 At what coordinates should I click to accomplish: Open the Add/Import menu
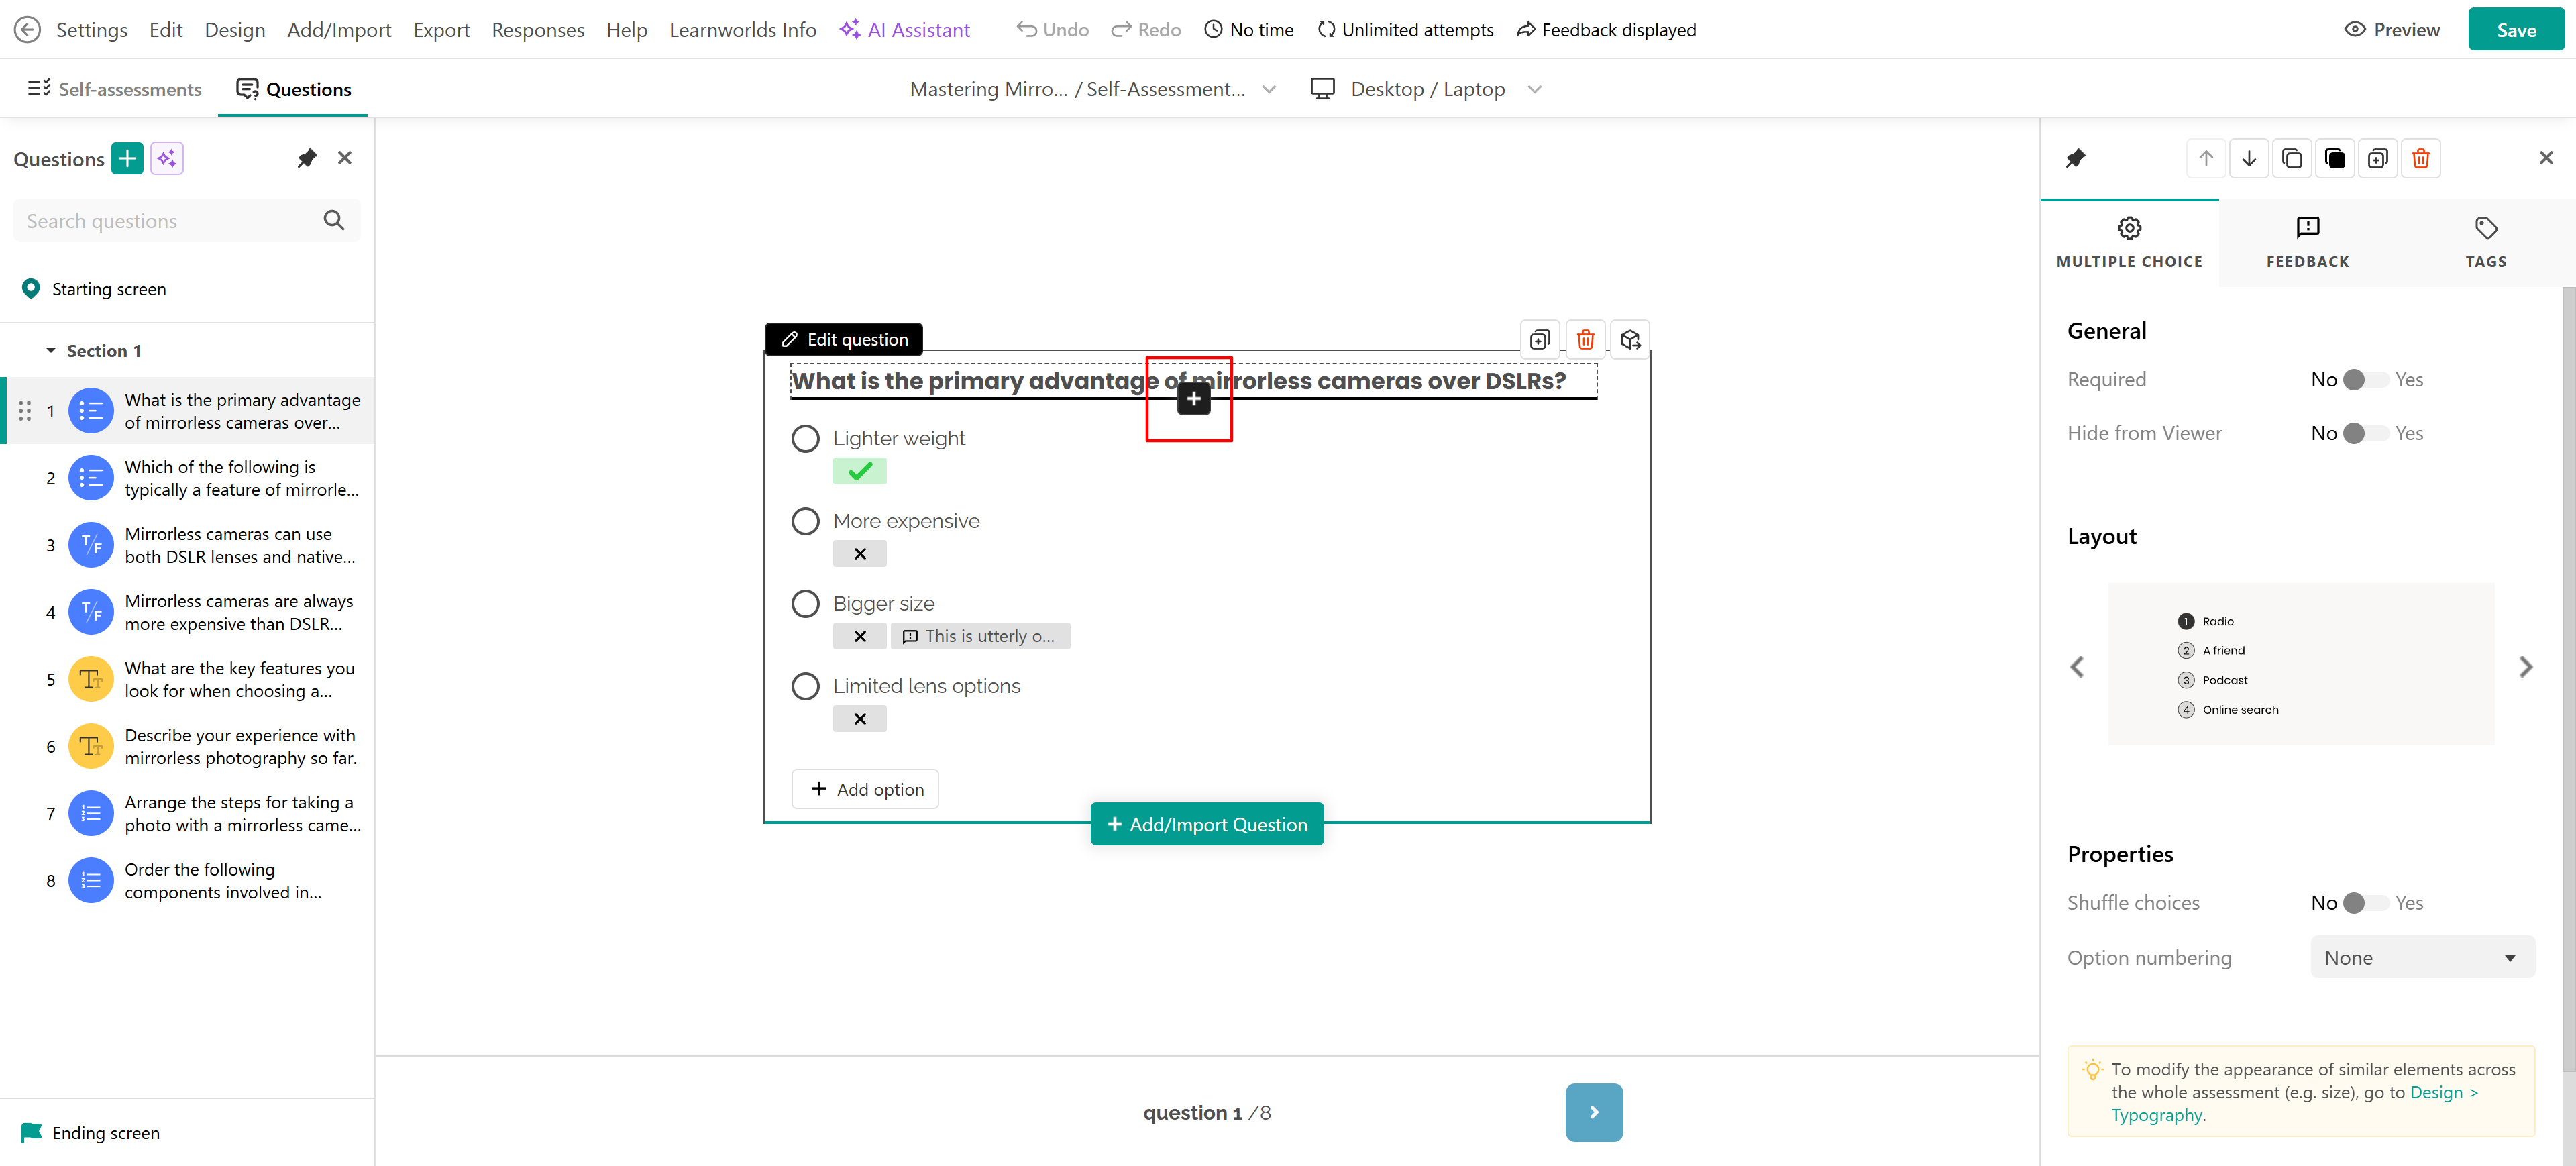[339, 30]
